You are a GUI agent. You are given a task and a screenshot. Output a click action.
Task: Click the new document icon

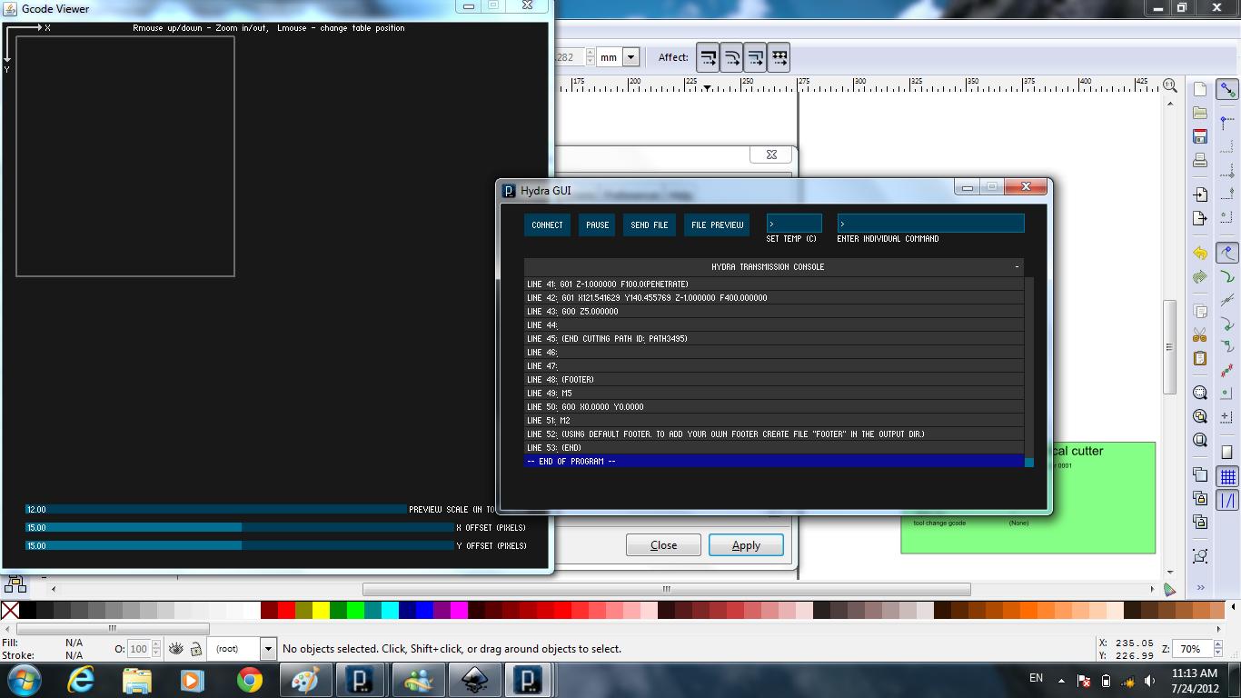tap(1200, 89)
